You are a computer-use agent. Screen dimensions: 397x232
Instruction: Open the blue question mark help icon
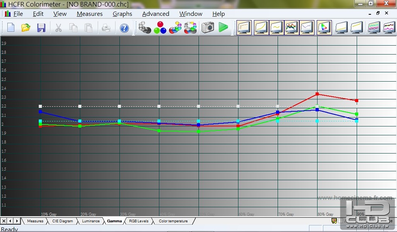coord(124,28)
